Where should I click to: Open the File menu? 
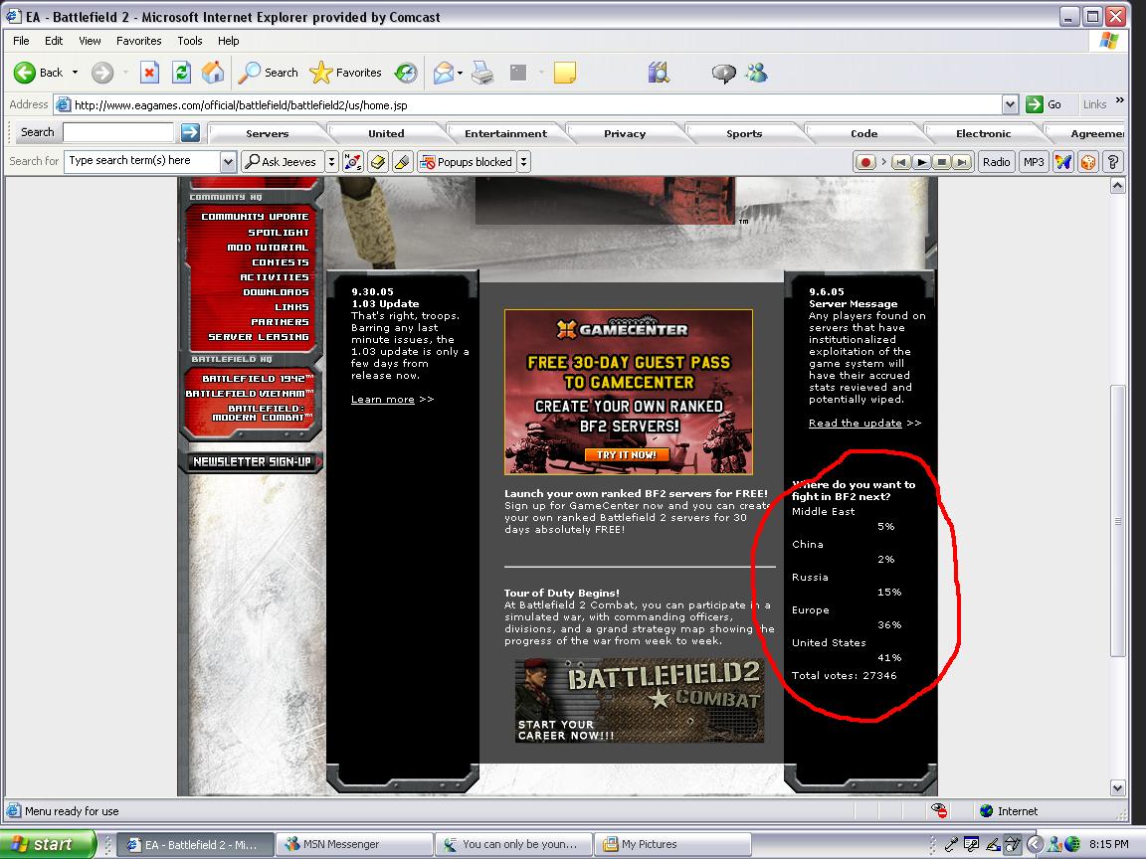[21, 41]
